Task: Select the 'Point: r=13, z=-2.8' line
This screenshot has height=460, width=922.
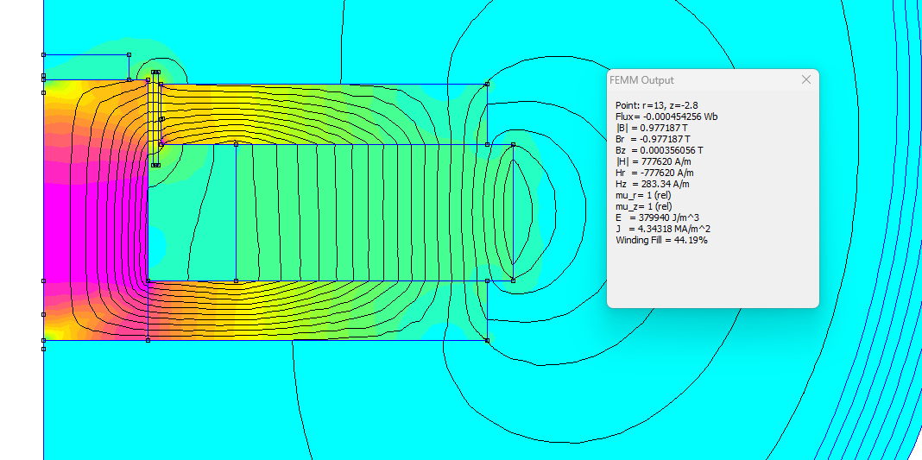Action: pos(657,105)
